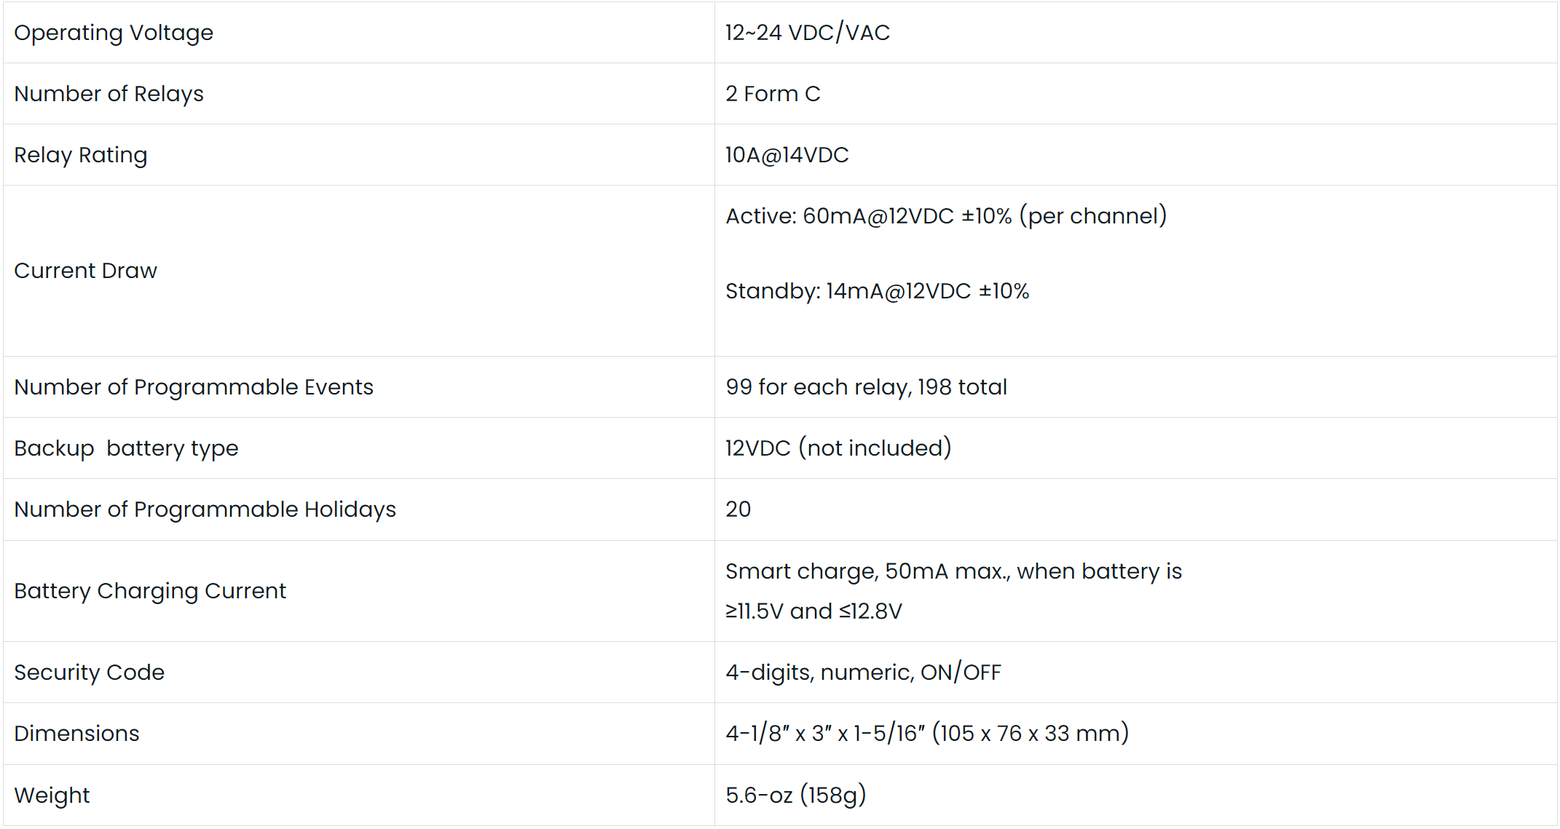Click the Smart charge 50mA max text
Viewport: 1560px width, 829px height.
(x=953, y=572)
